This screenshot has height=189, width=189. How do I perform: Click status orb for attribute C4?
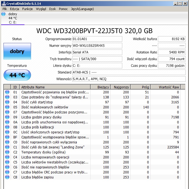[7, 157]
